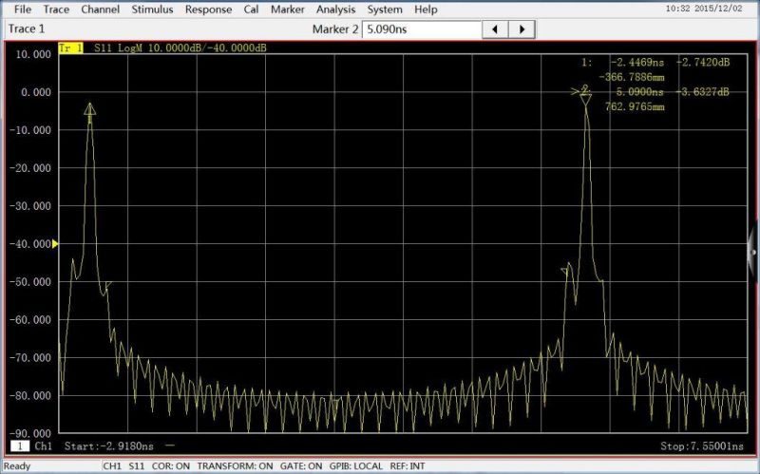Click the CH1 status bar entry
The height and width of the screenshot is (474, 760).
[112, 466]
